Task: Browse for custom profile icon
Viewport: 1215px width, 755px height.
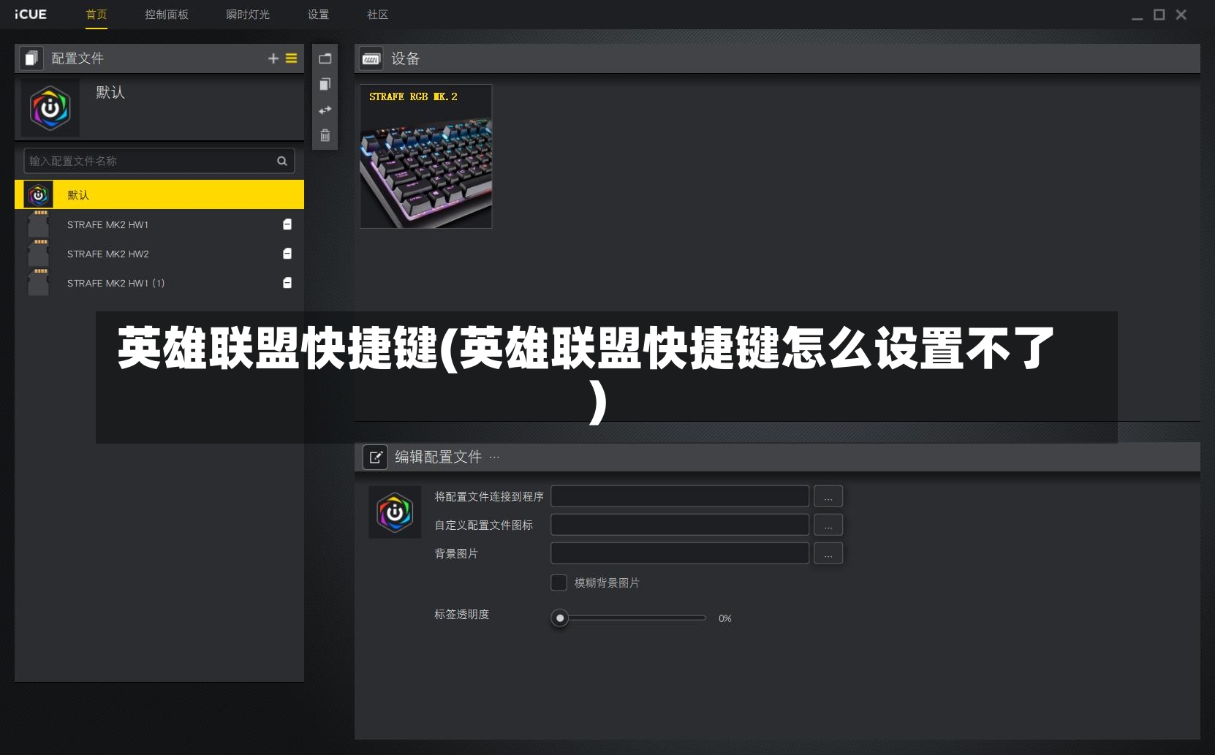Action: [828, 525]
